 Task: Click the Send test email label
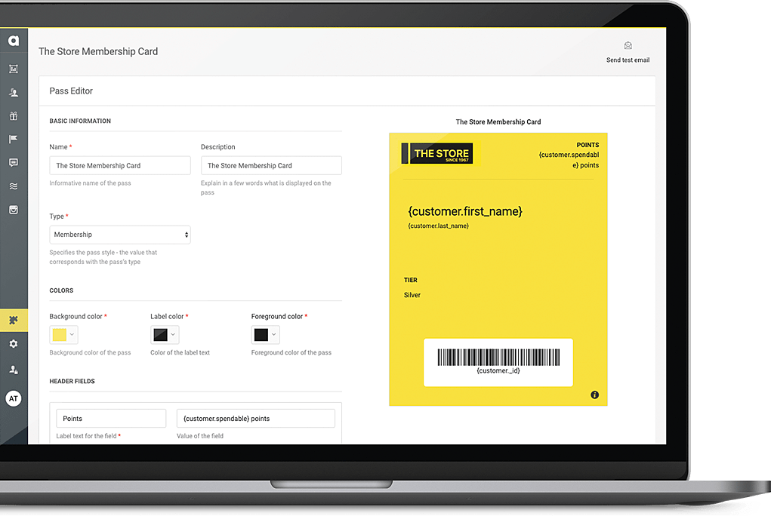point(628,60)
